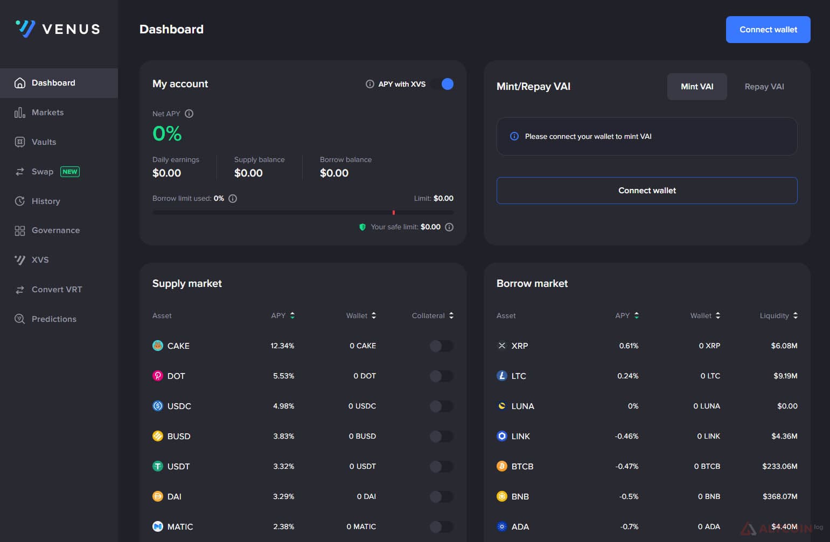
Task: Click the LTC token icon
Action: 502,376
